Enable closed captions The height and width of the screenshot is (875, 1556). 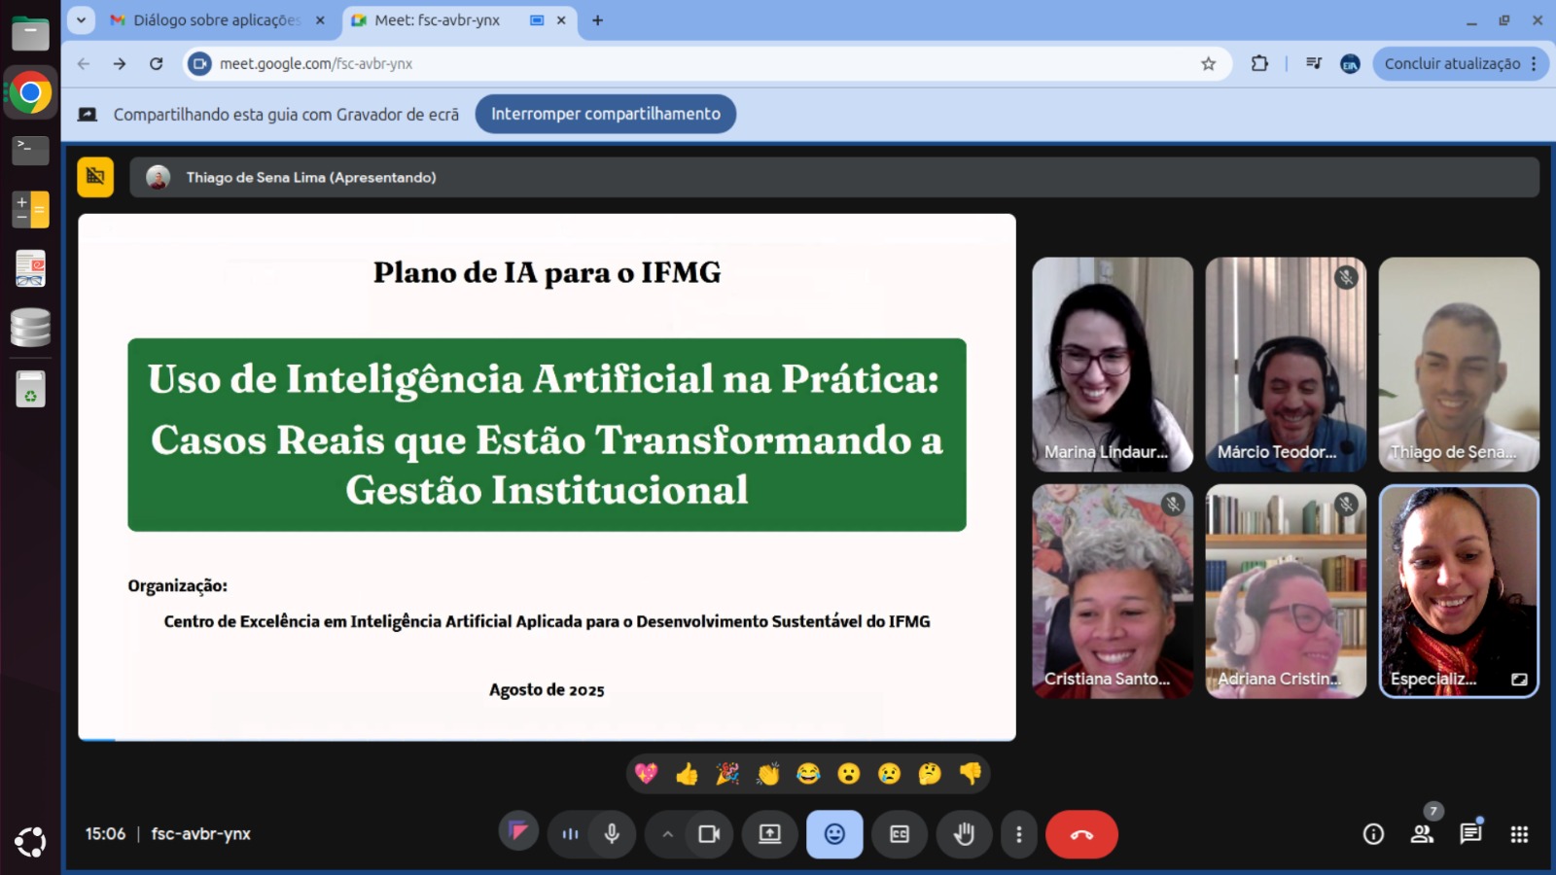click(900, 833)
